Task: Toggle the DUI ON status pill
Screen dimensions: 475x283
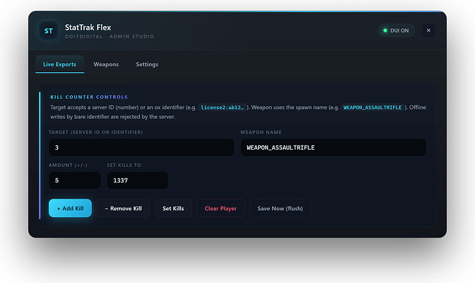Action: [x=396, y=30]
